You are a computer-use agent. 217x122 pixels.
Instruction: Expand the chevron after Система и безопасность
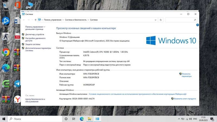tap(88, 20)
